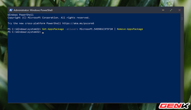Click the Administrator: Windows PowerShell title text

click(33, 10)
